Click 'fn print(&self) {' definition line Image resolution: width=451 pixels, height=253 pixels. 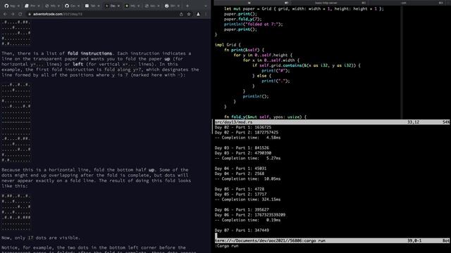click(x=244, y=50)
